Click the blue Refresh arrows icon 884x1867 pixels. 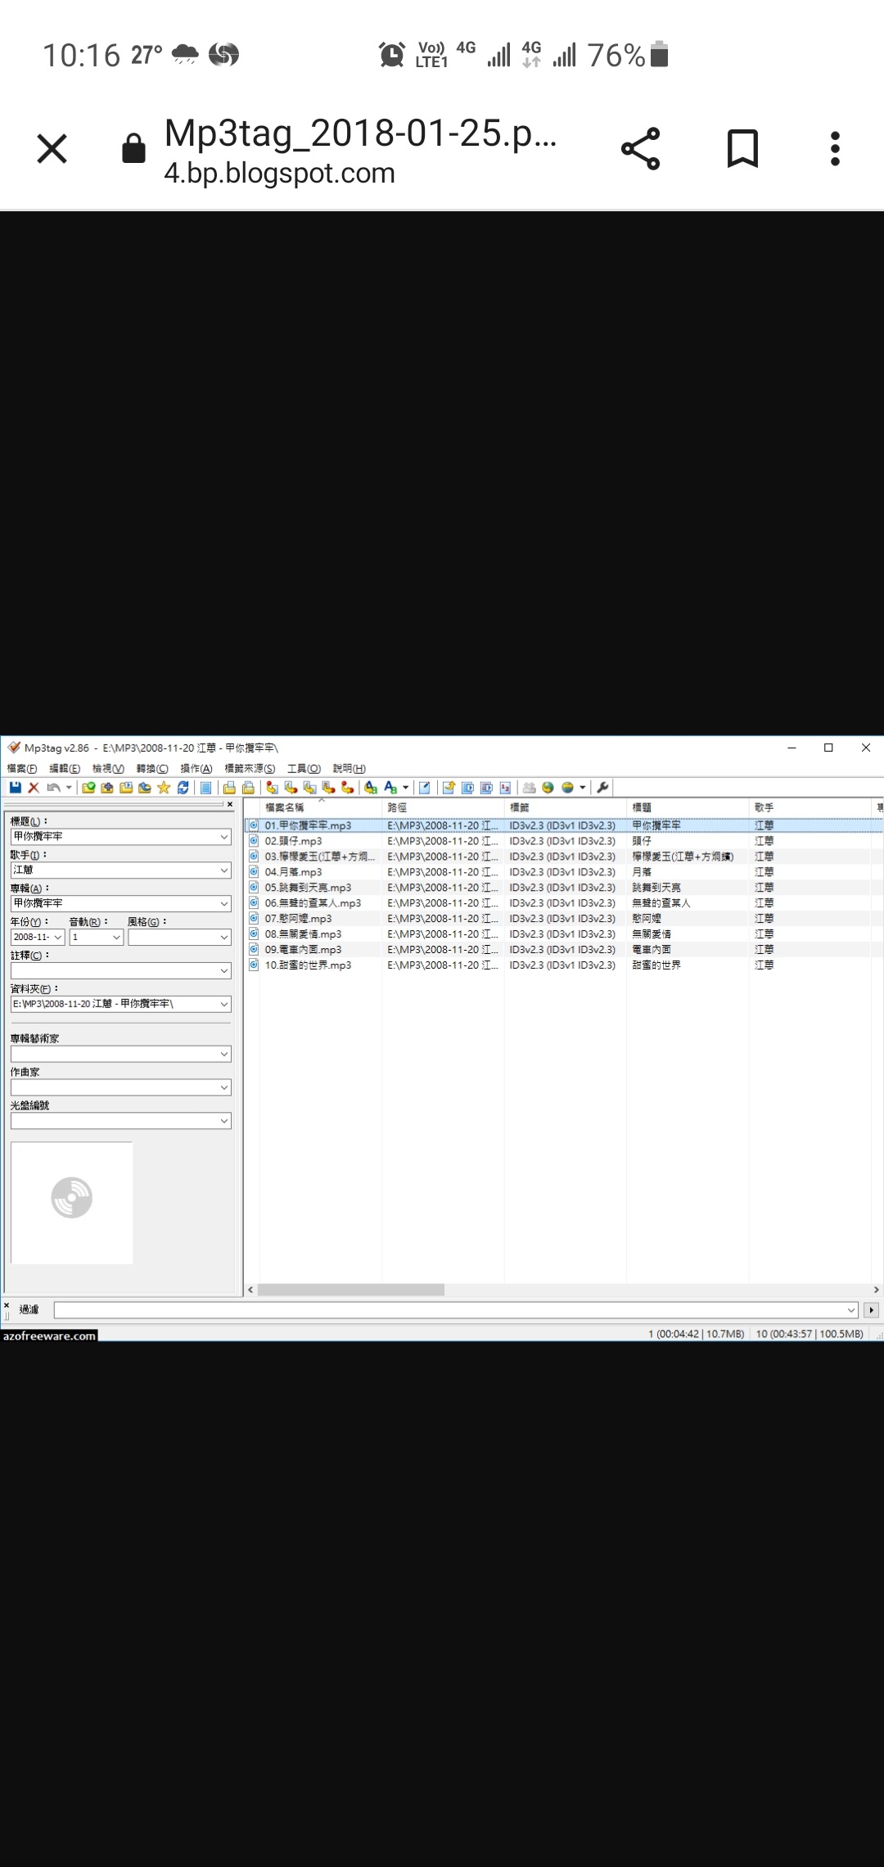click(183, 788)
